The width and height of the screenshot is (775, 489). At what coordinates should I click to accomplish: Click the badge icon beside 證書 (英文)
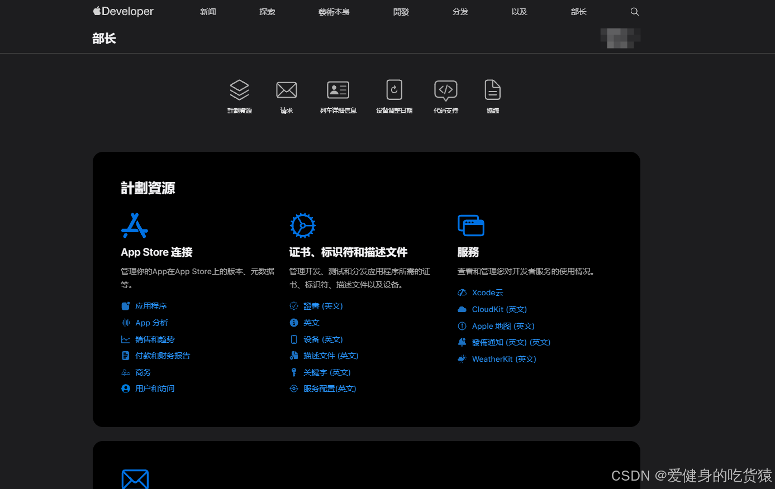pos(294,306)
